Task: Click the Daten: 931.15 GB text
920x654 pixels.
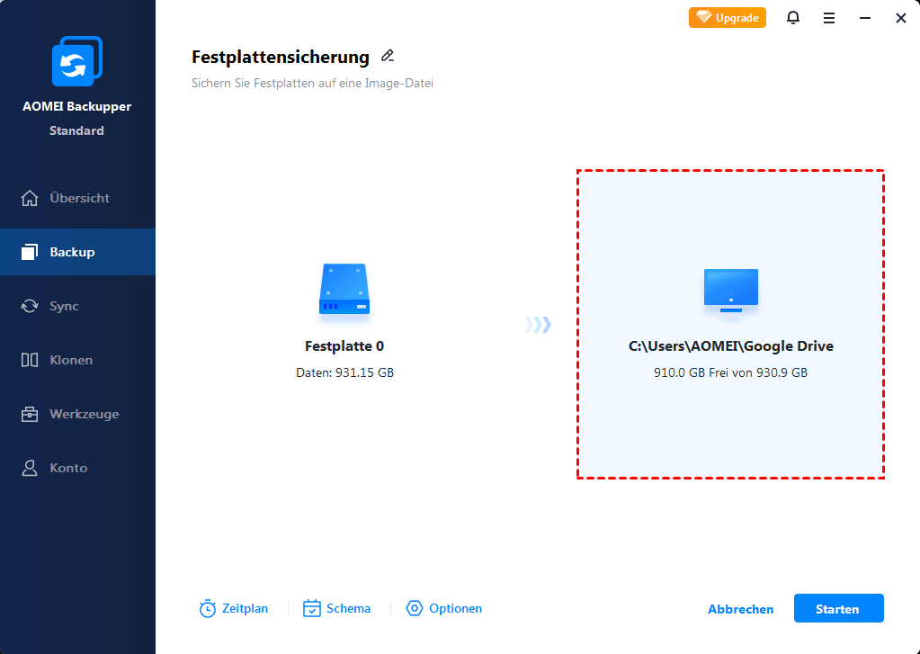Action: coord(344,372)
